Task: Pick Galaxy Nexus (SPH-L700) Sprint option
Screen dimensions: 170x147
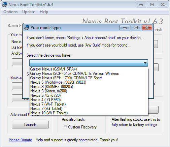Action: click(89, 78)
